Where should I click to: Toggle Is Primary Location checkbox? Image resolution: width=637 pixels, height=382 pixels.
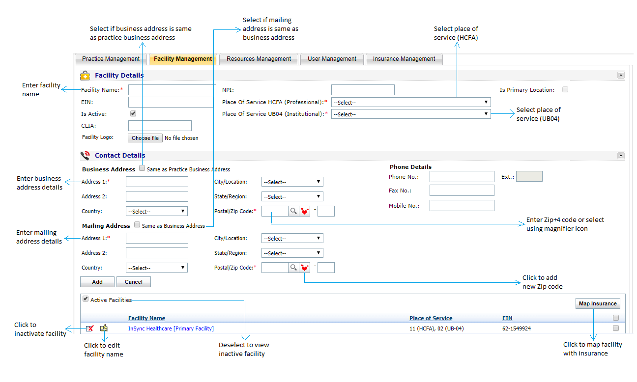click(x=565, y=89)
